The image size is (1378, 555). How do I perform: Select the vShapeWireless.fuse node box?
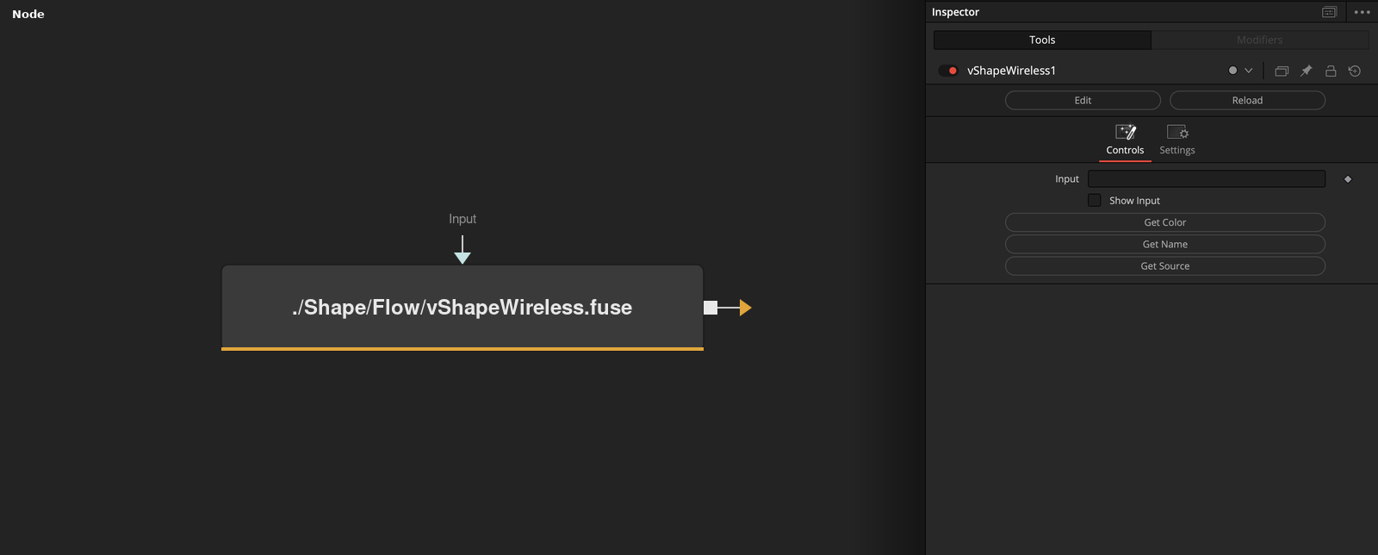point(462,308)
